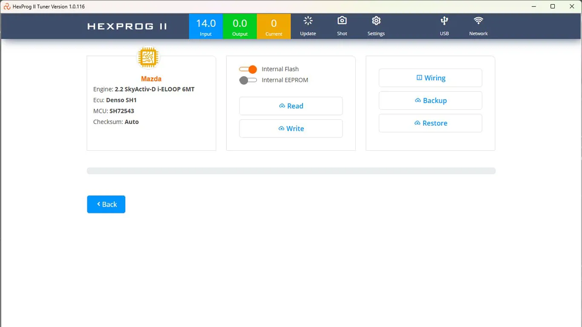Viewport: 582px width, 327px height.
Task: Click the Internal EEPROM label
Action: point(285,80)
